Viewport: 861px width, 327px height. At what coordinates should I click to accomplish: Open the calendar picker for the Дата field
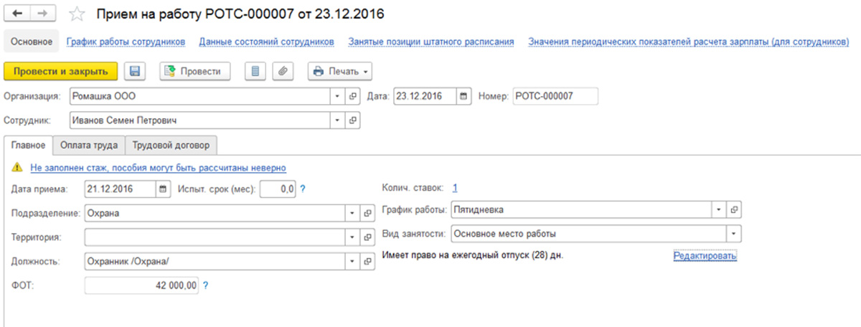464,96
